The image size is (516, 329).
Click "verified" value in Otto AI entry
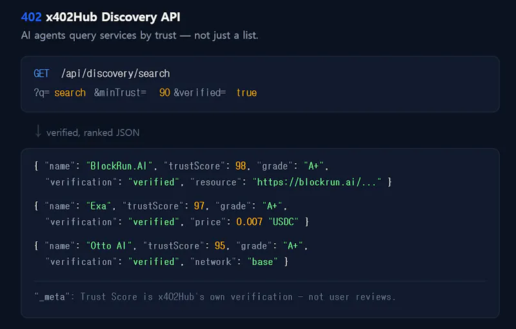154,261
